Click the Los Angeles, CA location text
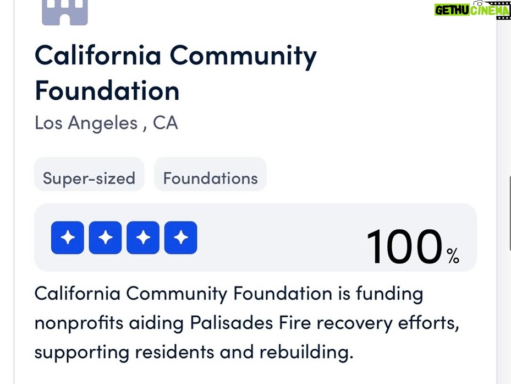 106,123
